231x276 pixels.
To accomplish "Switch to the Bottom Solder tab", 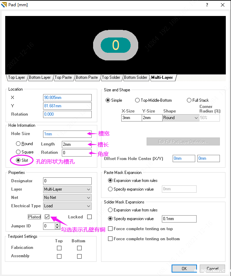I will click(x=135, y=77).
